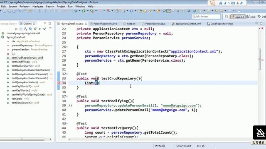Click the editor vertical scrollbar thumb
This screenshot has width=266, height=149.
click(259, 59)
